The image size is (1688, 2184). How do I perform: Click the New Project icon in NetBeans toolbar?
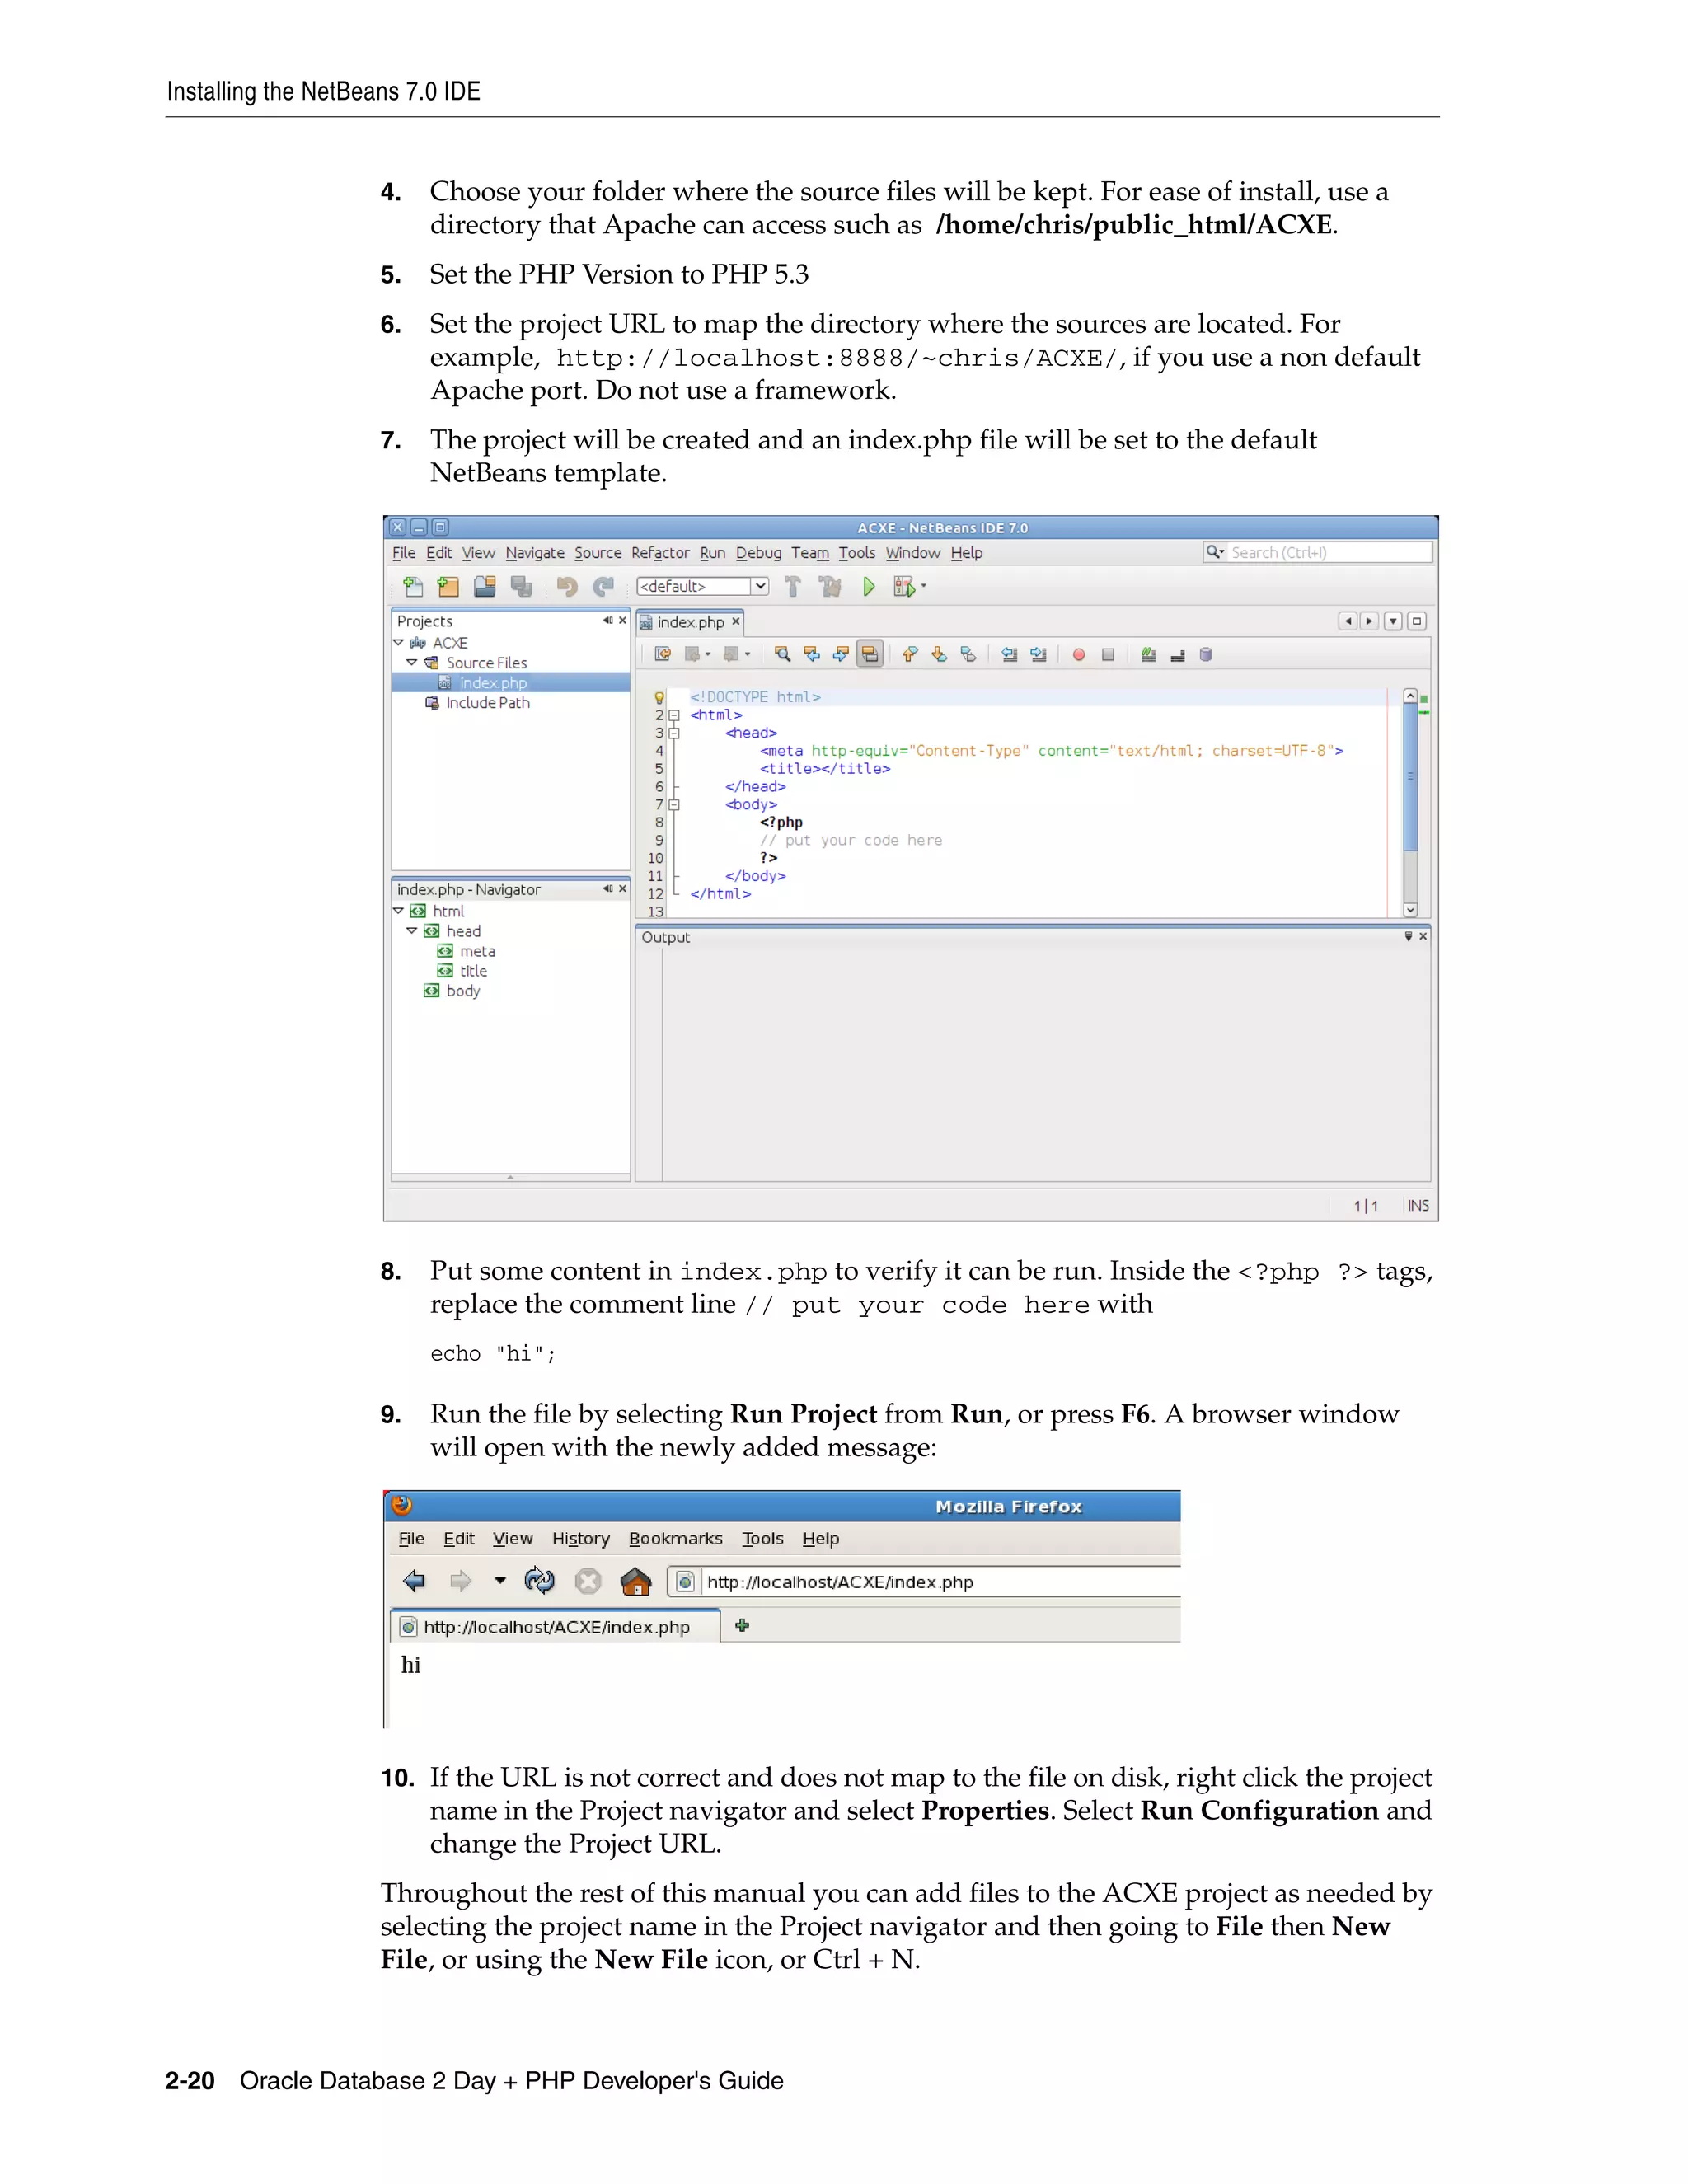pos(448,587)
